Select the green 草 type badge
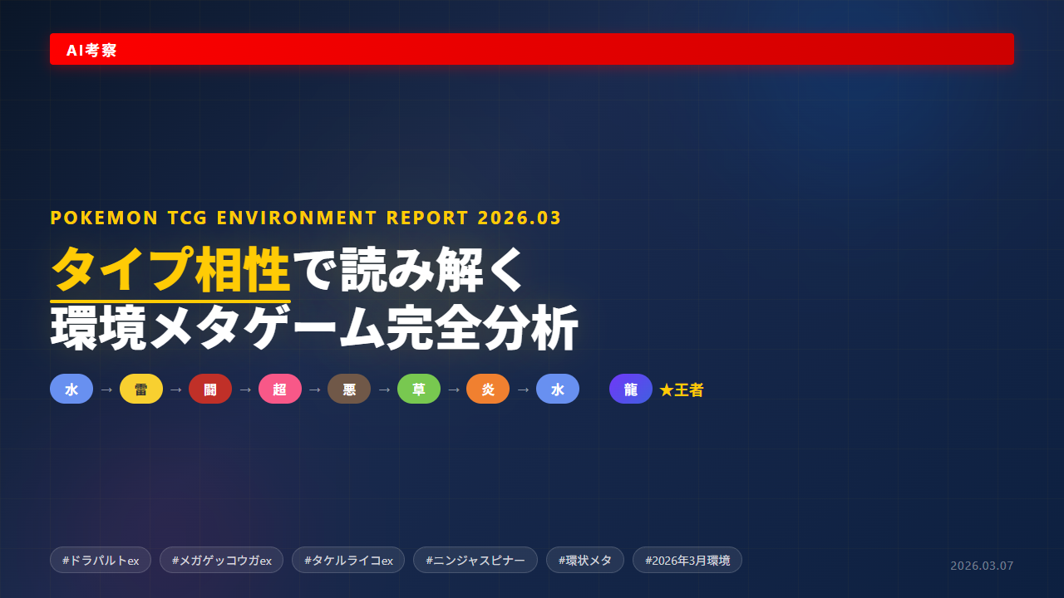Viewport: 1064px width, 598px height. tap(419, 389)
